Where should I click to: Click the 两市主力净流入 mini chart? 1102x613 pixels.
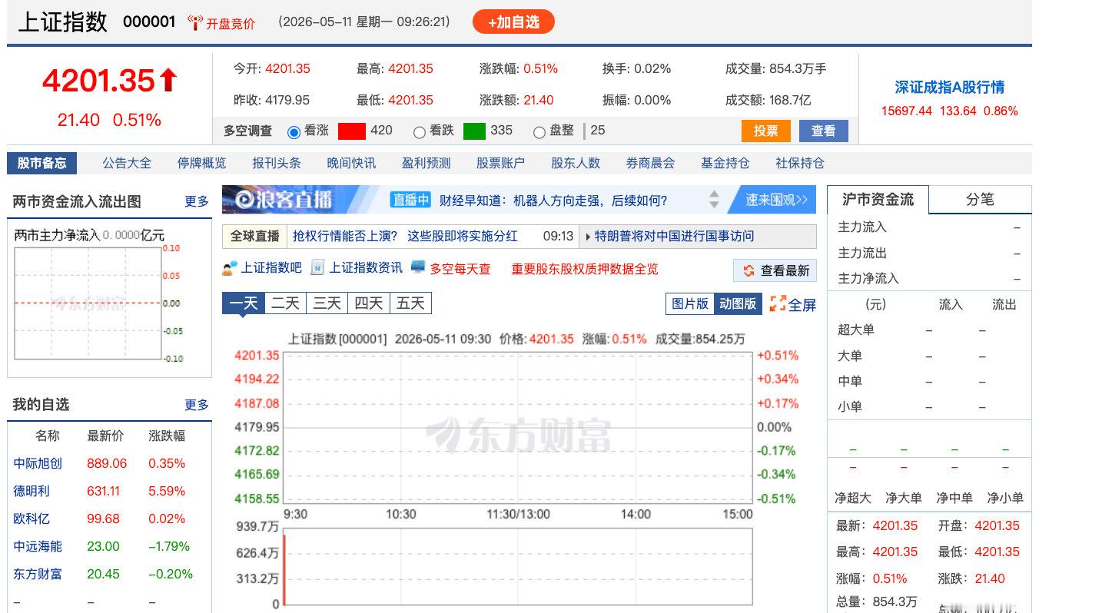tap(88, 303)
